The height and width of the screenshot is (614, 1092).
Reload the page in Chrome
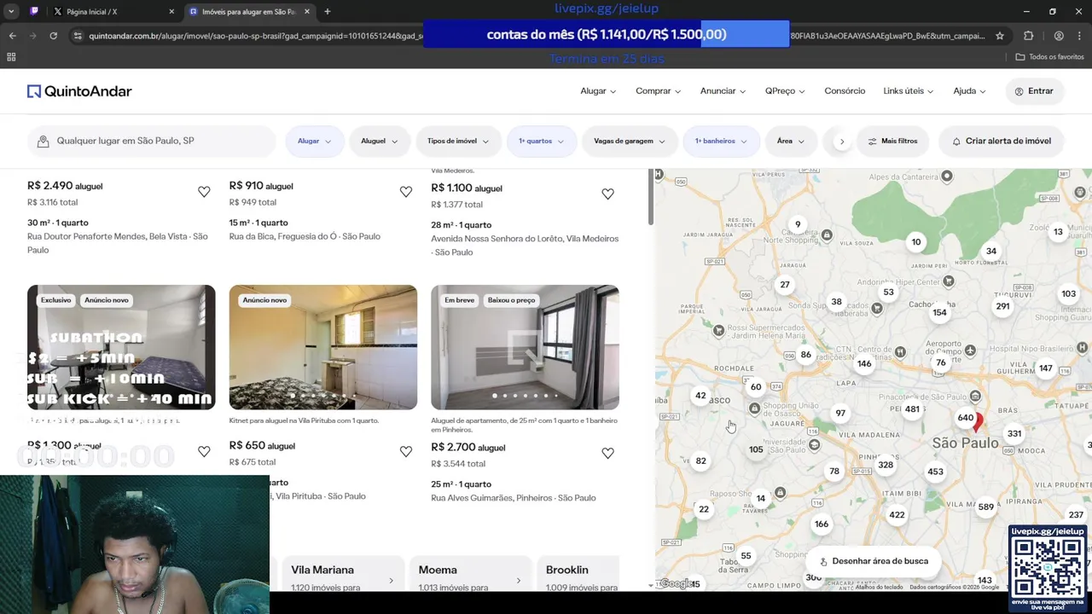click(53, 36)
